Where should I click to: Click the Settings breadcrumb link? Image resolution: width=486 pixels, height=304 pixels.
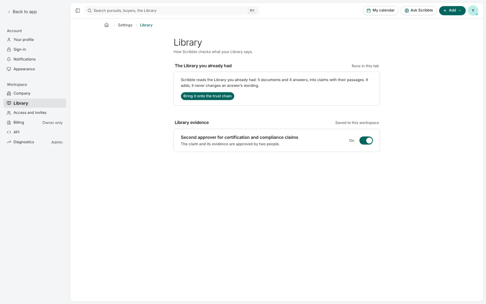coord(125,25)
